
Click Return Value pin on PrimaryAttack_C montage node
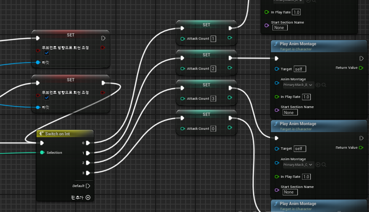(x=361, y=147)
